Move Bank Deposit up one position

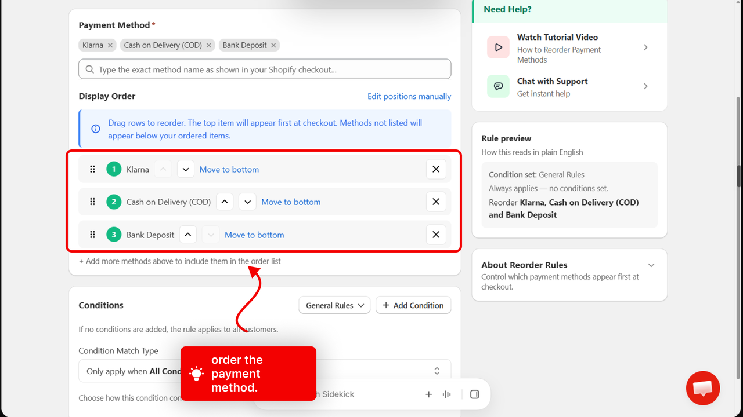(187, 235)
